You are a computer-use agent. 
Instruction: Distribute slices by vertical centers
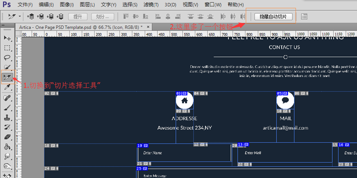point(201,16)
